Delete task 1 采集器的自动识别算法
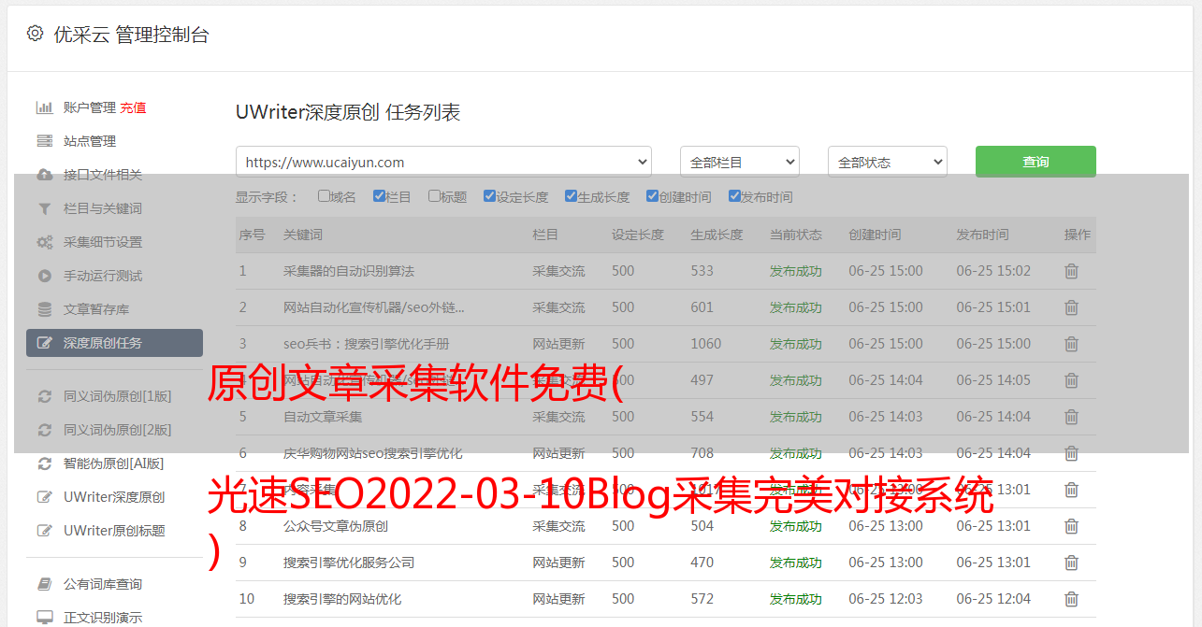 (x=1072, y=271)
